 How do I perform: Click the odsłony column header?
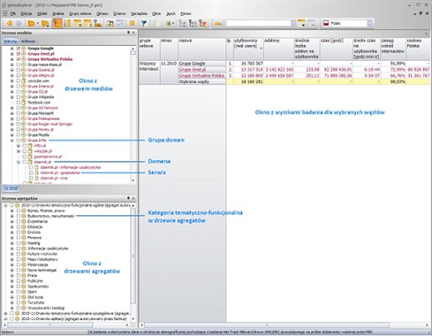click(x=279, y=48)
